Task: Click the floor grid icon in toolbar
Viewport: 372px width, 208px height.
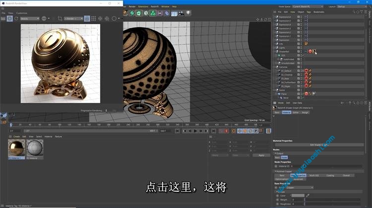Action: 174,13
